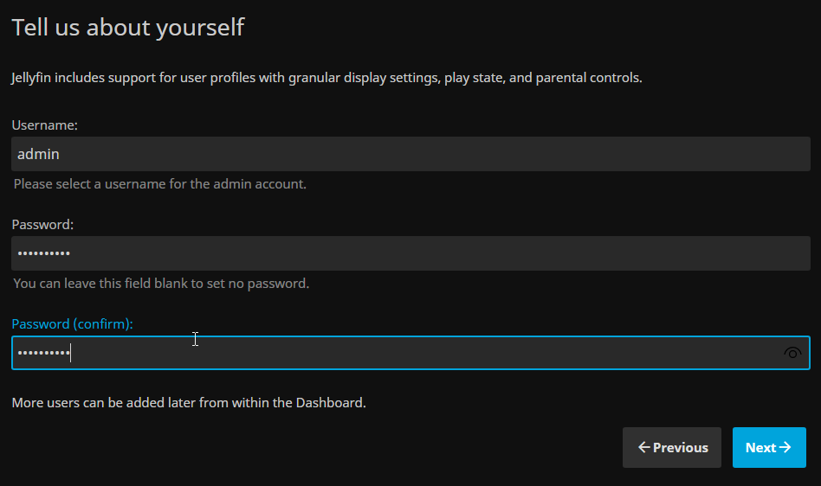The width and height of the screenshot is (821, 486).
Task: Select the "Password (confirm):" label
Action: (72, 324)
